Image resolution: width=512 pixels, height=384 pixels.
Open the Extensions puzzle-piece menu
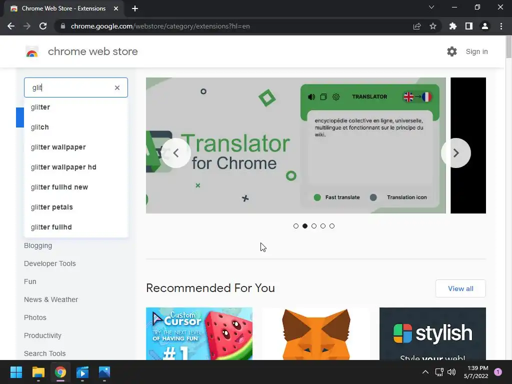(x=452, y=26)
